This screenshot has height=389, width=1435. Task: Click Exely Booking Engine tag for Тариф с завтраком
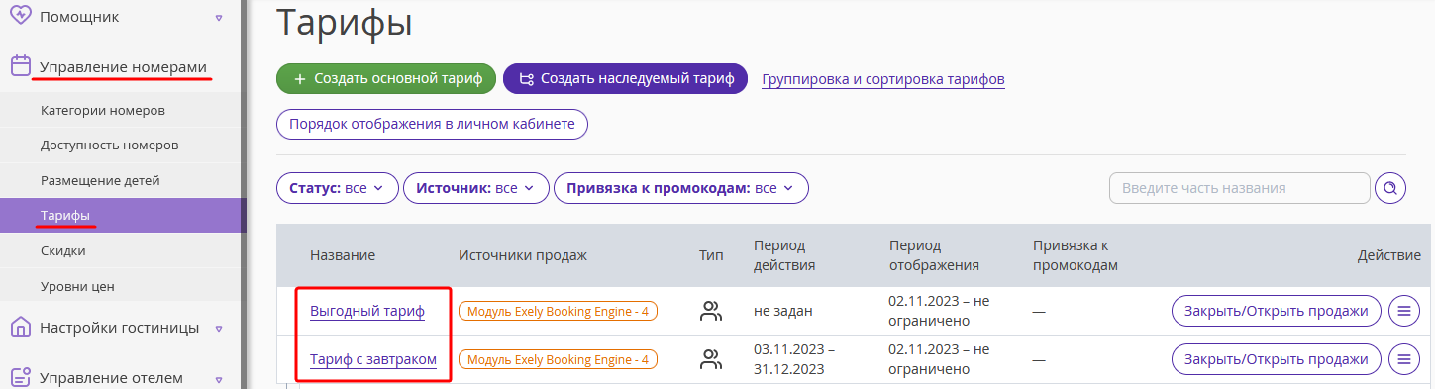point(558,359)
